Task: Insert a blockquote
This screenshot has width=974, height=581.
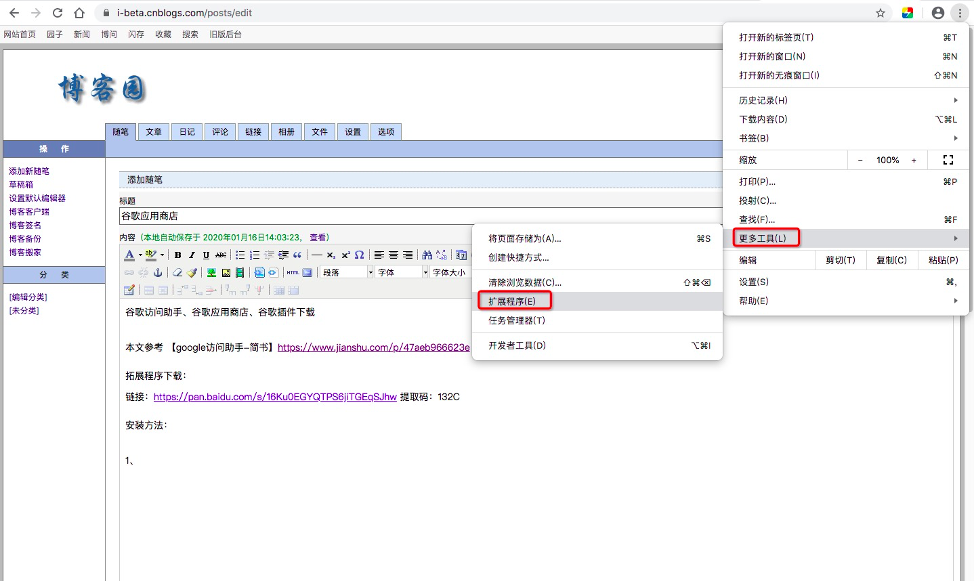Action: (297, 255)
